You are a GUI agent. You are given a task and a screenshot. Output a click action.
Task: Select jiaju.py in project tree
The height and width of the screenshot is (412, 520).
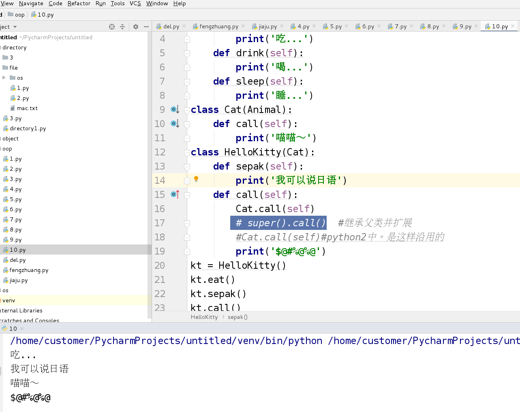point(19,280)
